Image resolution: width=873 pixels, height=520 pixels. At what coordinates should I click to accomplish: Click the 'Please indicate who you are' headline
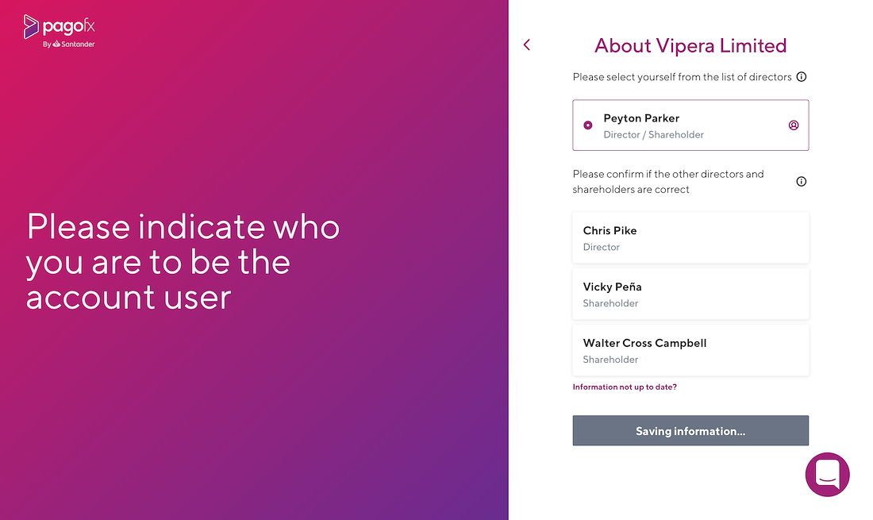[183, 261]
